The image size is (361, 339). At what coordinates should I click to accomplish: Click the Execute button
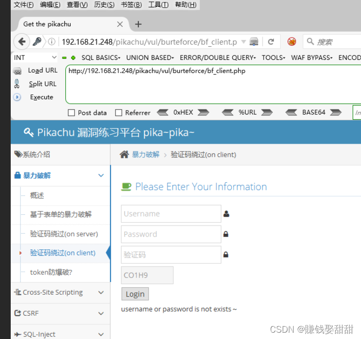pyautogui.click(x=42, y=97)
